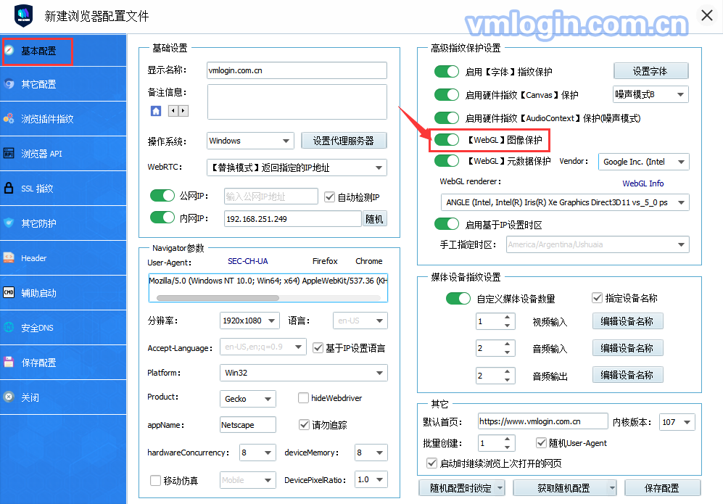Click the 默认首页 URL field

(542, 421)
